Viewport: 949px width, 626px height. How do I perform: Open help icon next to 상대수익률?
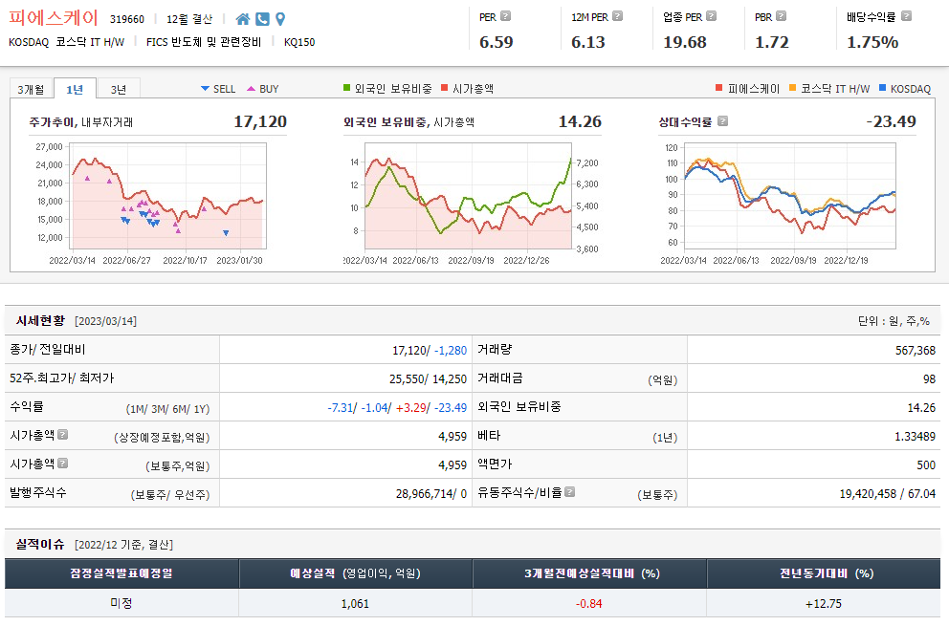click(x=722, y=121)
